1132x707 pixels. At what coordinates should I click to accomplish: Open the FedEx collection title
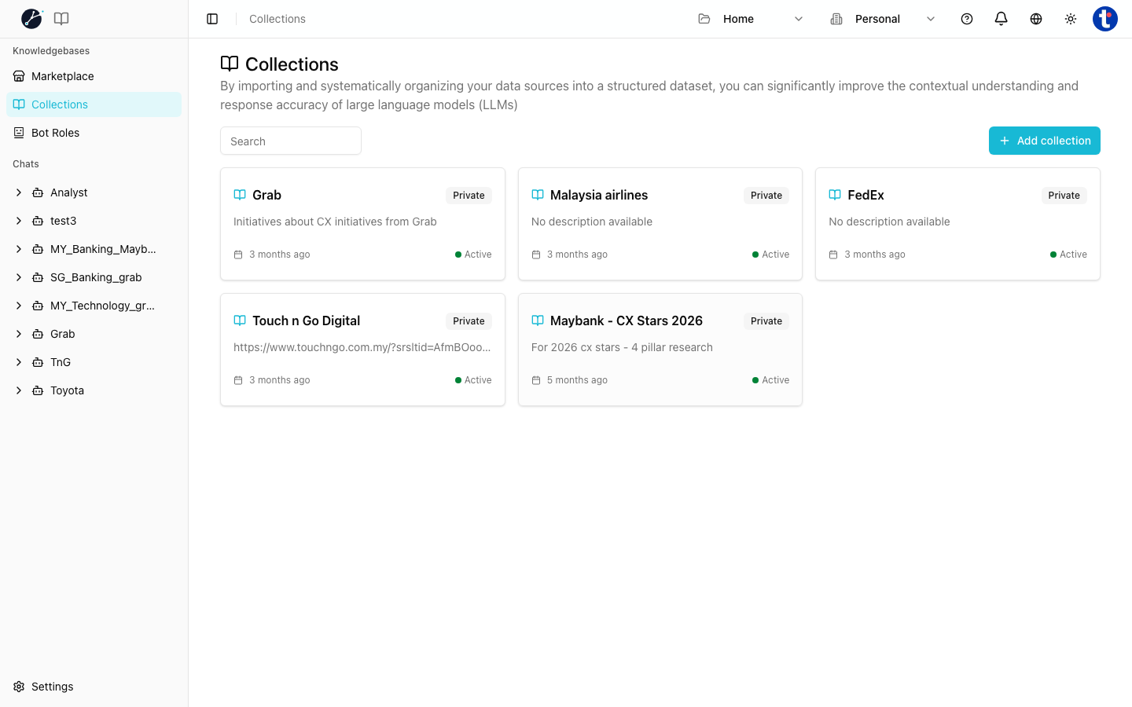point(866,195)
